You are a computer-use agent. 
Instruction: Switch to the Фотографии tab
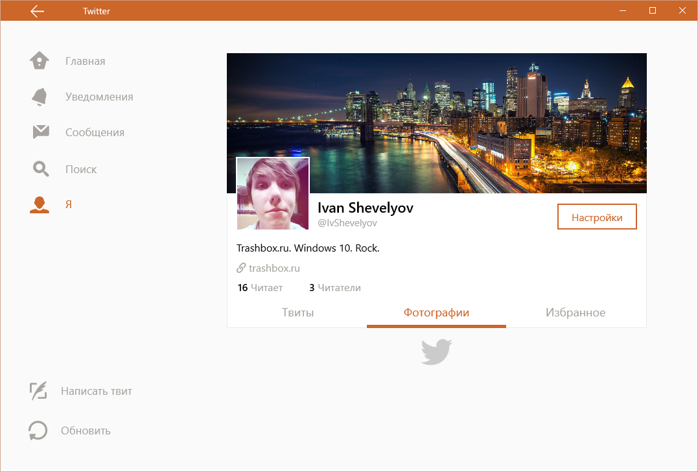[x=436, y=313]
